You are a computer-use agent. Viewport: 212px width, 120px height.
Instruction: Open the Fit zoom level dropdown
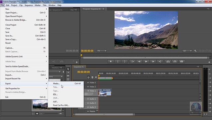[x=102, y=51]
